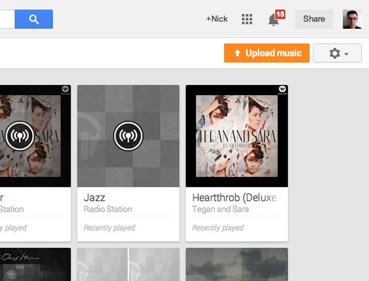Open the Tegan and Sara artist link
Screen dimensions: 369x281
coord(220,209)
